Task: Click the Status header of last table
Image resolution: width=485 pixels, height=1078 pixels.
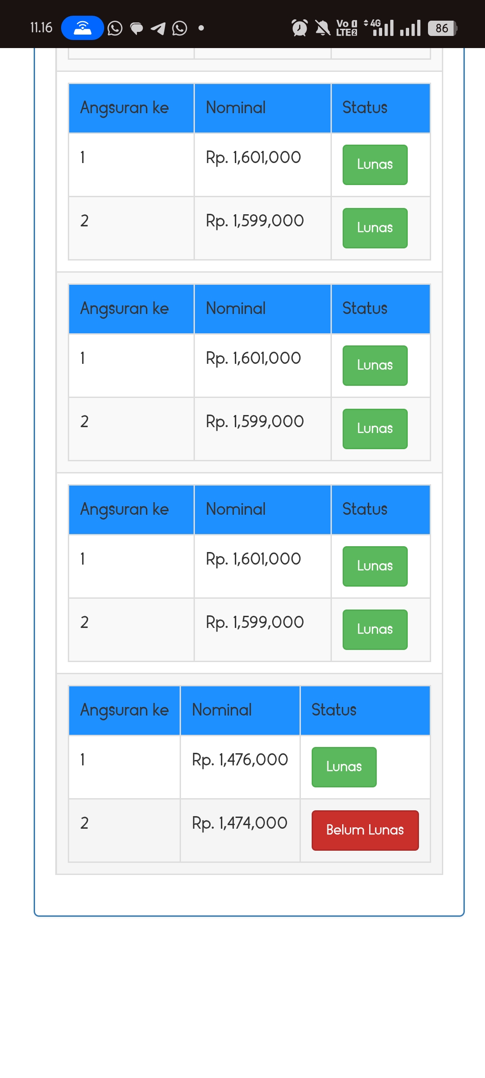Action: [365, 710]
